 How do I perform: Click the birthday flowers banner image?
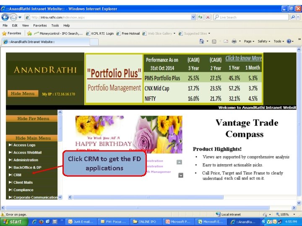129,134
